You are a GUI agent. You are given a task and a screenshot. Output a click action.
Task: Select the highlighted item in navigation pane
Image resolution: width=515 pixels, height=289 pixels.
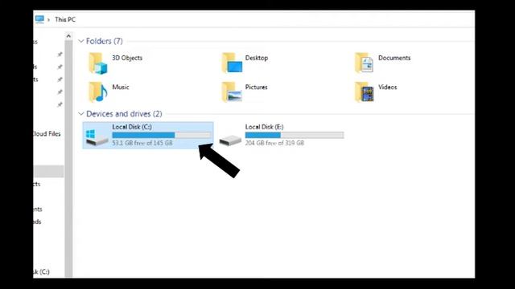[48, 171]
